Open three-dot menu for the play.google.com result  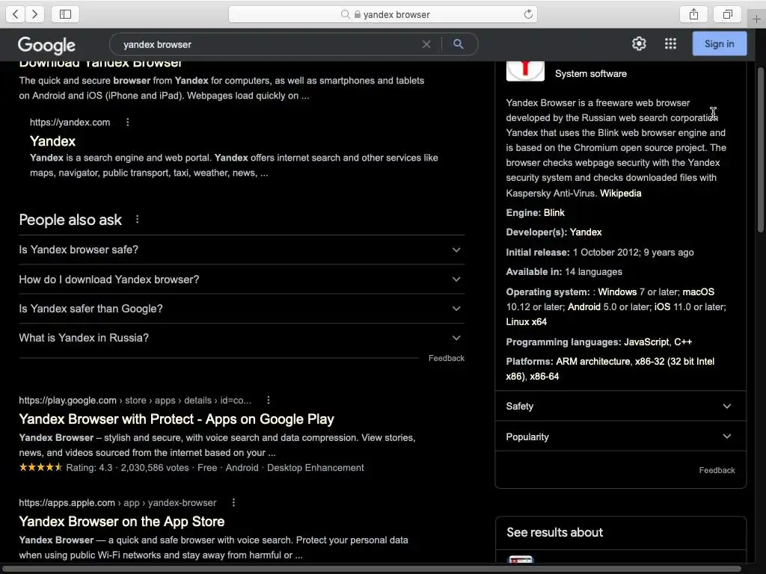pyautogui.click(x=269, y=401)
